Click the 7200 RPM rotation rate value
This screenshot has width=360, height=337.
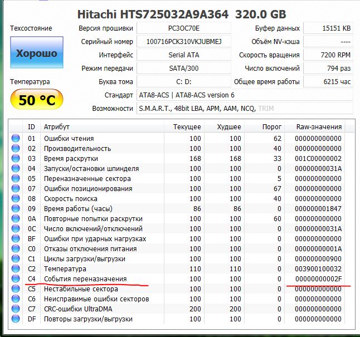click(x=328, y=55)
